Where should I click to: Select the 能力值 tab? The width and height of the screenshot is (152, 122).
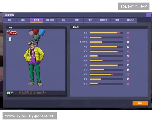[36, 20]
